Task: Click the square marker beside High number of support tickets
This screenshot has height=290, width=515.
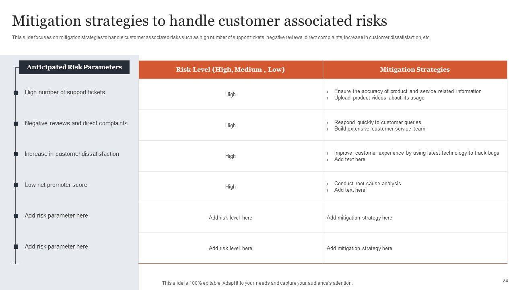Action: coord(16,93)
